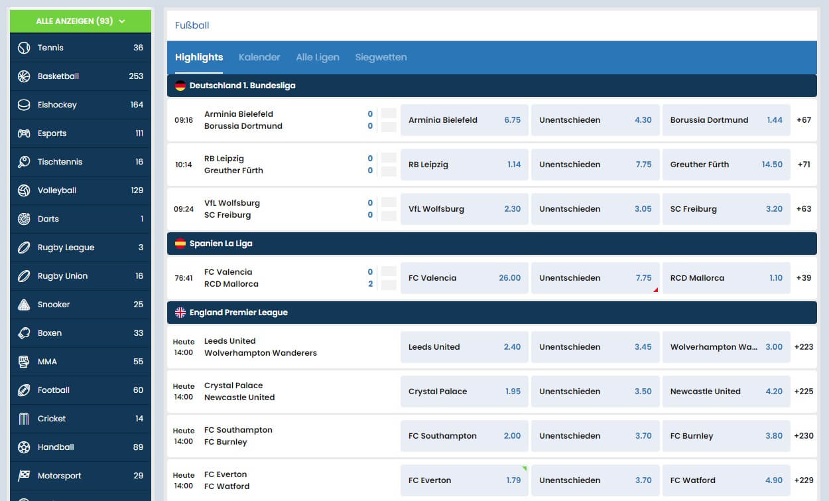Click the German flag in Bundesliga header
Screen dimensions: 829x501
180,86
